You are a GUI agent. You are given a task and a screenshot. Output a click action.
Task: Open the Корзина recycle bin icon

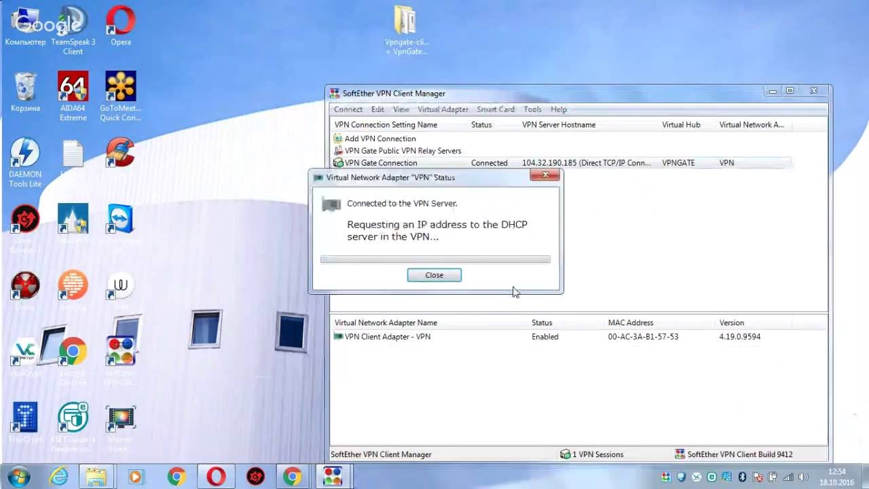(25, 92)
